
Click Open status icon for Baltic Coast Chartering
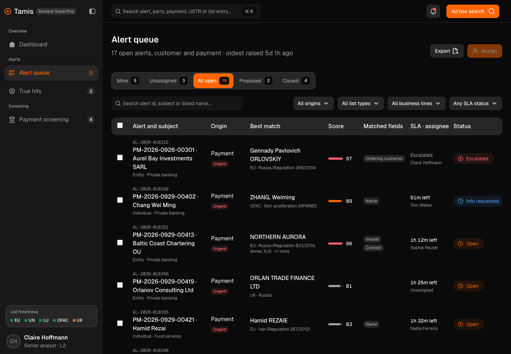pos(461,244)
